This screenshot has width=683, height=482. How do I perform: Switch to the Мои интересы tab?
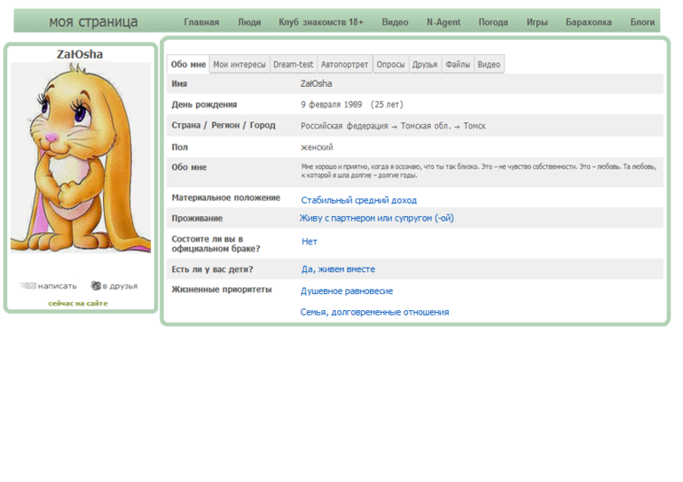239,64
